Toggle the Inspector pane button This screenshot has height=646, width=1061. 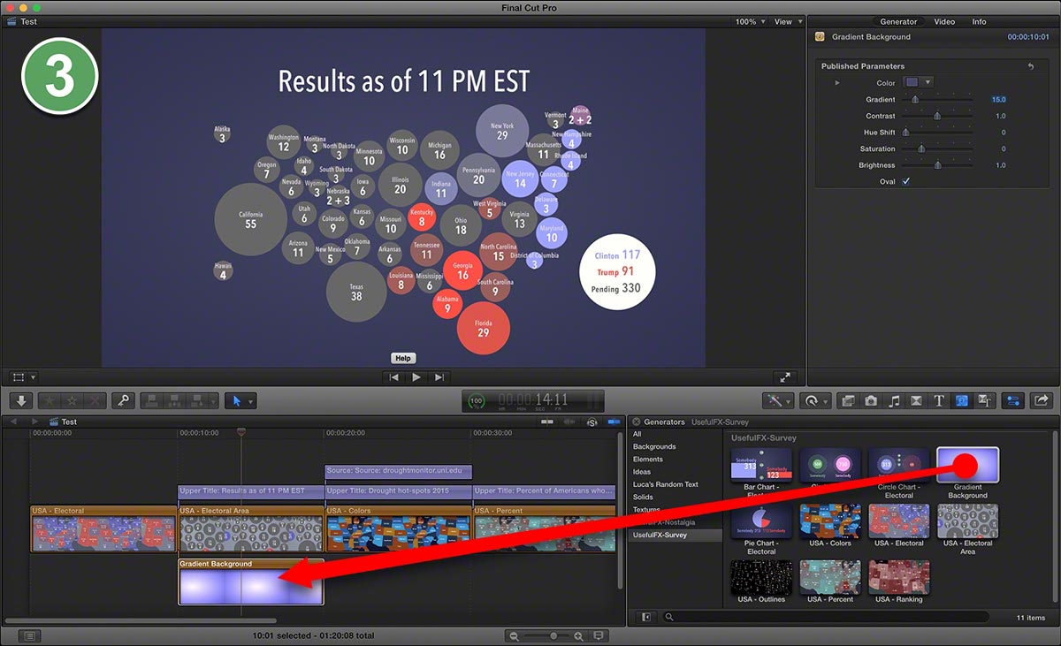[x=1013, y=401]
